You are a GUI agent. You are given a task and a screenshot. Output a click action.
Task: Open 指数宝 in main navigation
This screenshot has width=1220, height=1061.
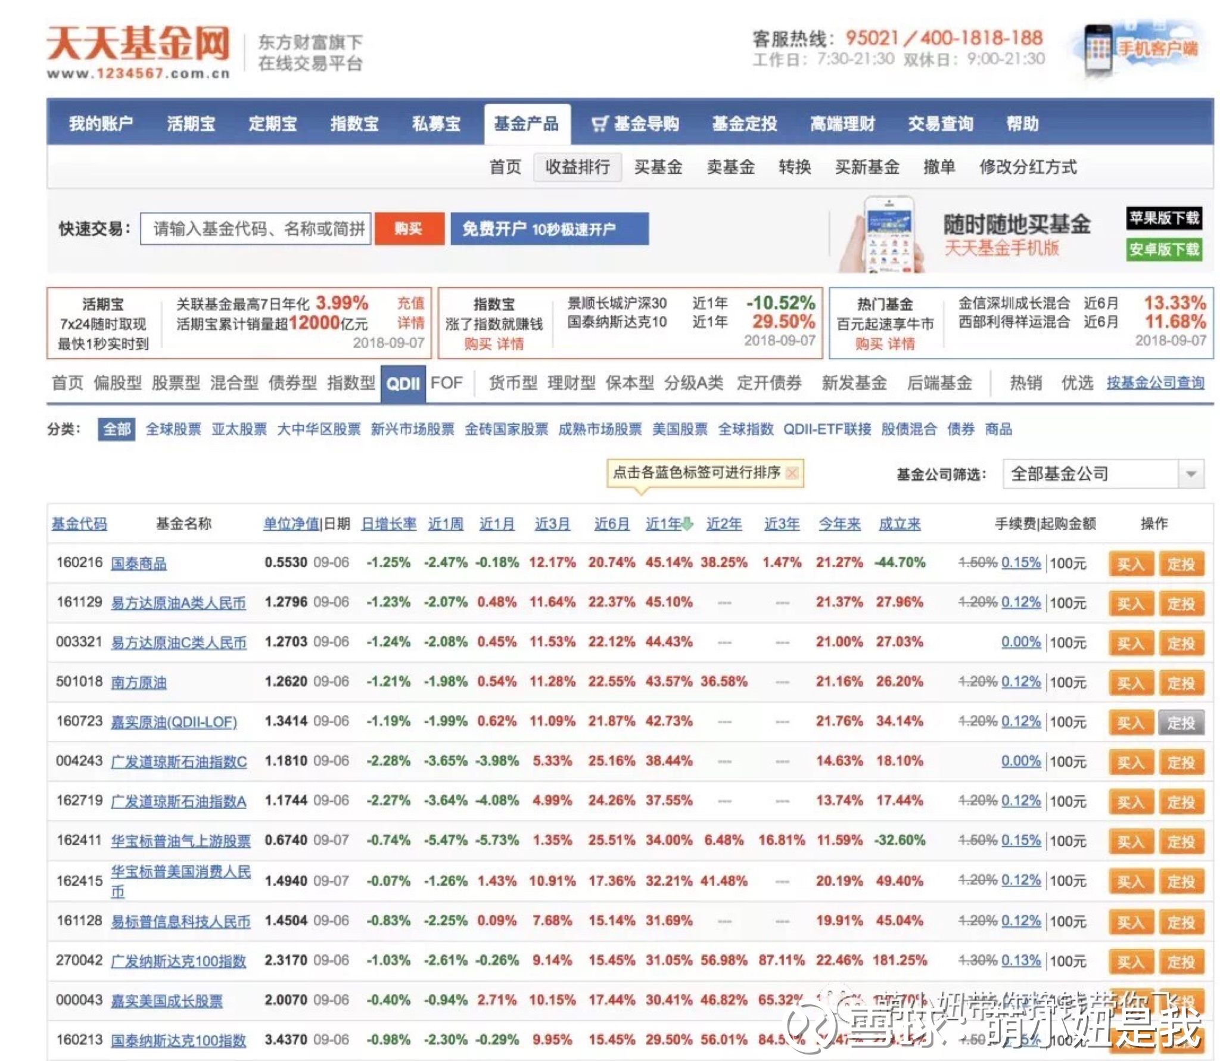pos(354,124)
